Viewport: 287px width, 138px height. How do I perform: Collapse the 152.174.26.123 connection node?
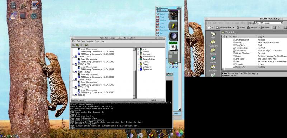tap(73, 72)
